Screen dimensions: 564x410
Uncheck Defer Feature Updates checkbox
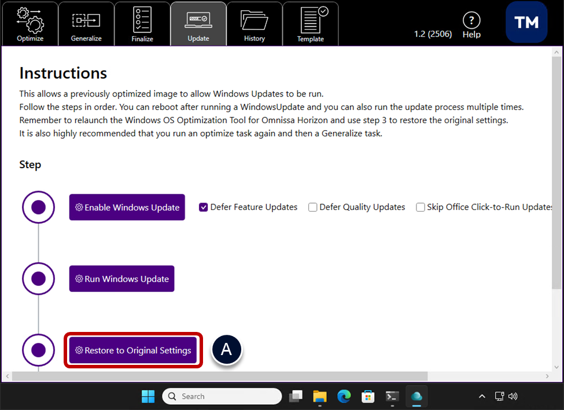(204, 207)
